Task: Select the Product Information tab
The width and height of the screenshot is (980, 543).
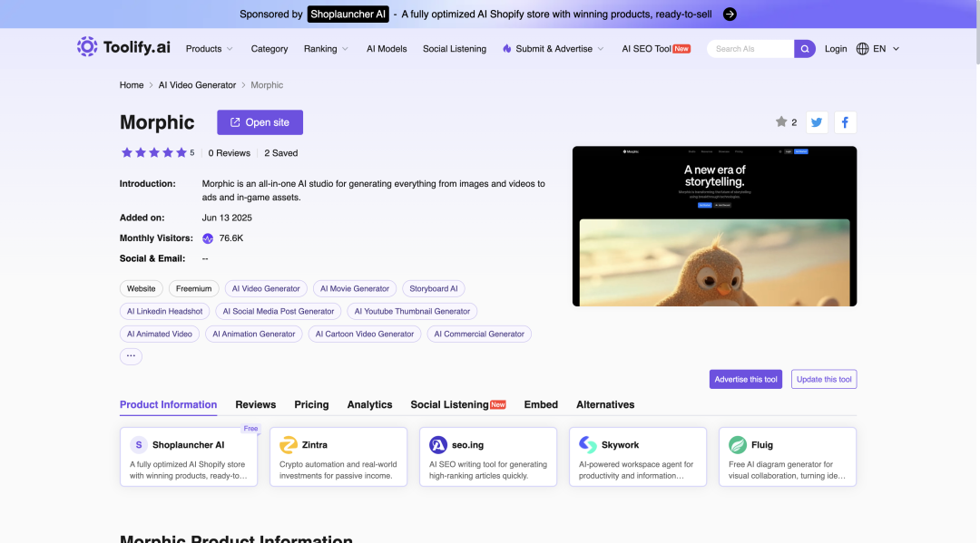Action: 168,404
